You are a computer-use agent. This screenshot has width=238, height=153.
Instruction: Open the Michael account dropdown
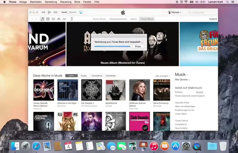pyautogui.click(x=175, y=12)
